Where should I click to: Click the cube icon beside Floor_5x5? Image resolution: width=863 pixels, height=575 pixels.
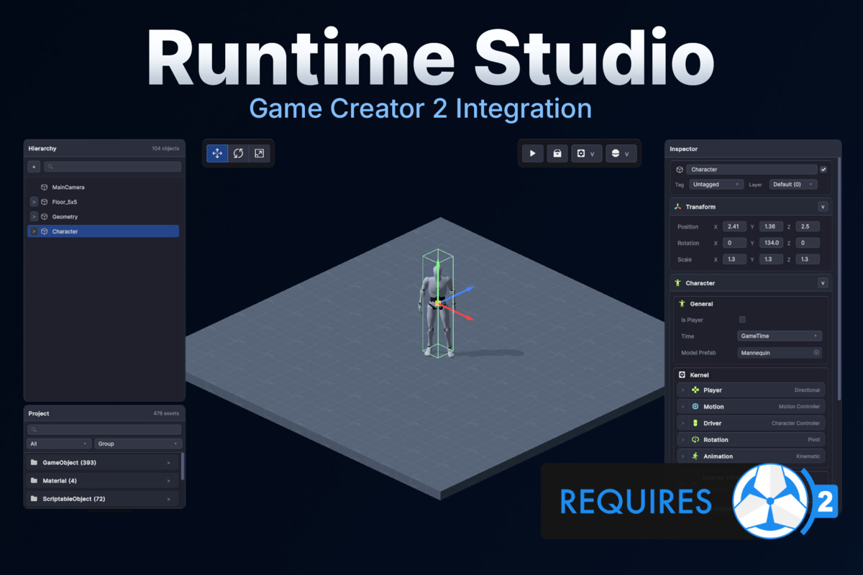45,202
